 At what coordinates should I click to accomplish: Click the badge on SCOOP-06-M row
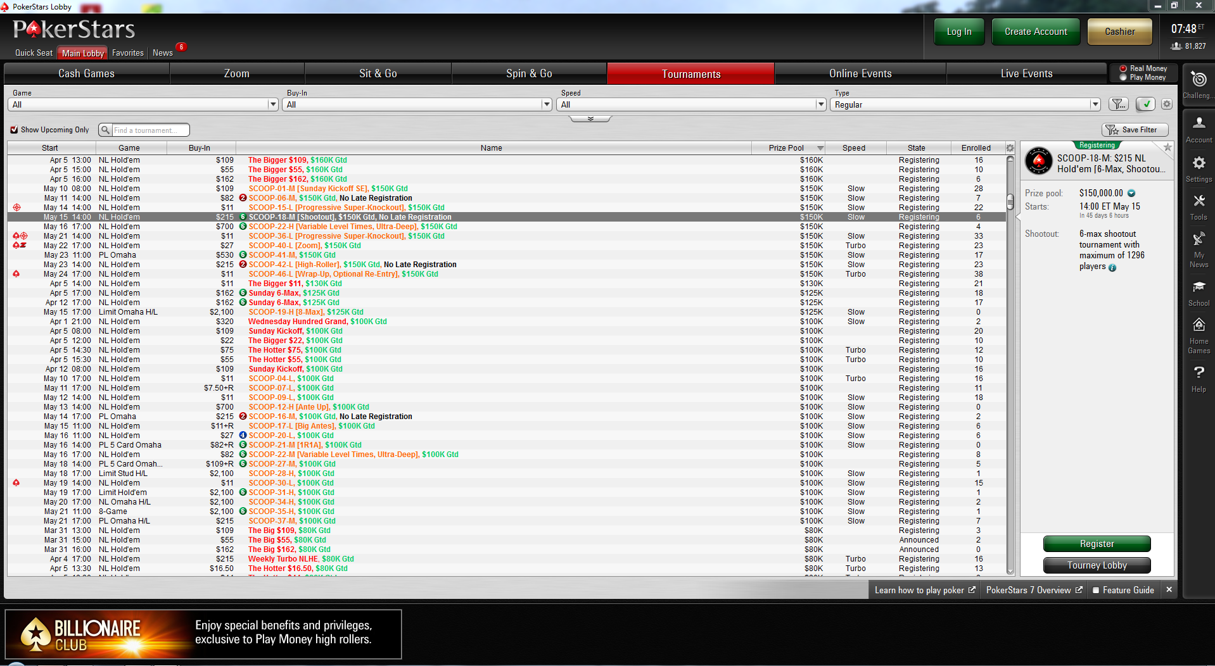coord(243,198)
